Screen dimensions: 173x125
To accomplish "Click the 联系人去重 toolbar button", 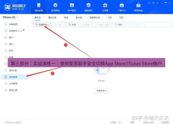I will (x=102, y=24).
